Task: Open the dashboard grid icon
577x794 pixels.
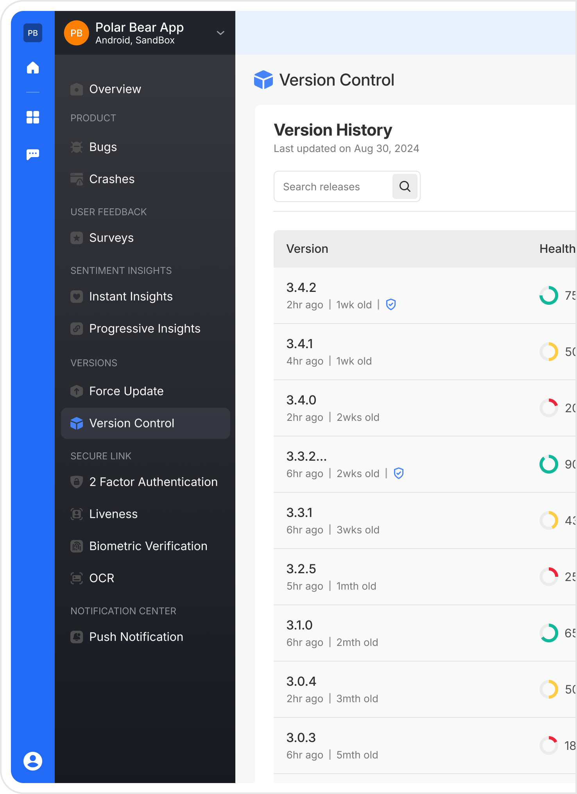Action: (33, 117)
